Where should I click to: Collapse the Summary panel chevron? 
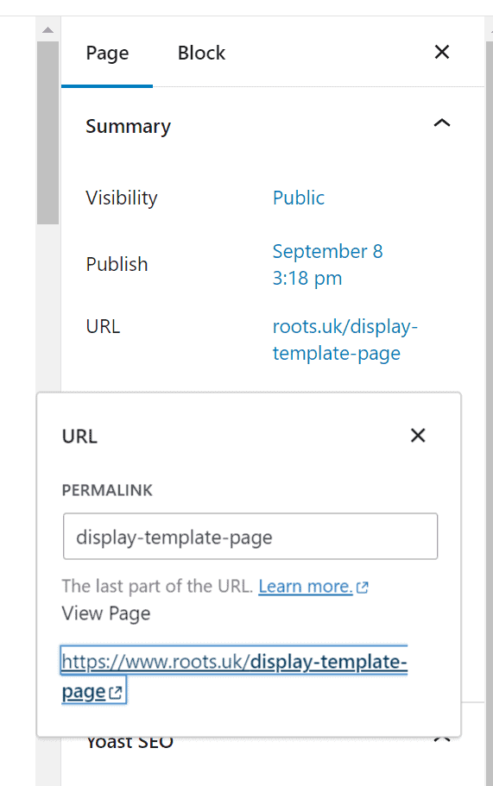point(442,123)
